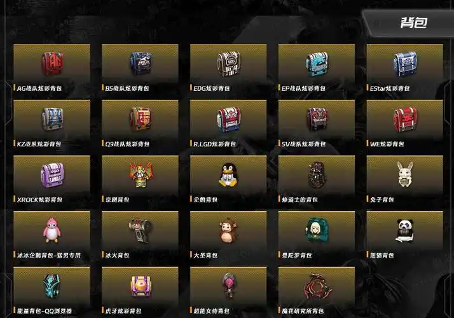Pick the EP战队炫彩背包 teal backpack
The width and height of the screenshot is (454, 318).
pos(317,64)
